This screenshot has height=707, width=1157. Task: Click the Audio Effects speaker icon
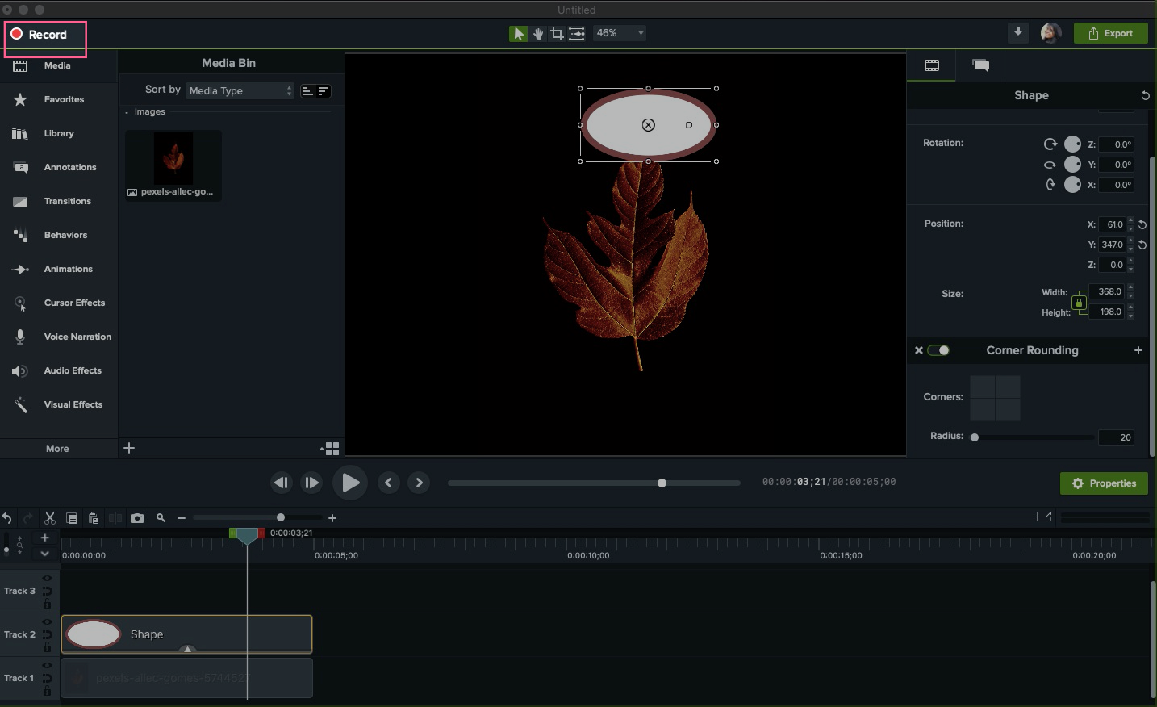[20, 371]
